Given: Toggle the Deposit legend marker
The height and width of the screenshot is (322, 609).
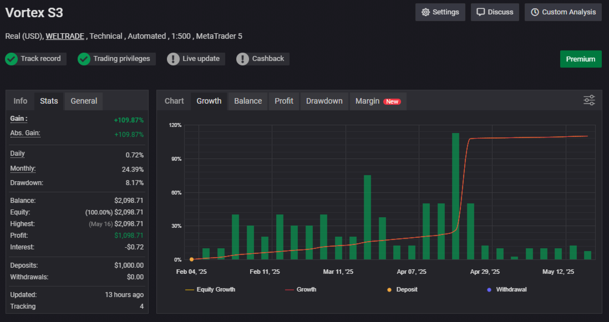Looking at the screenshot, I should coord(402,289).
